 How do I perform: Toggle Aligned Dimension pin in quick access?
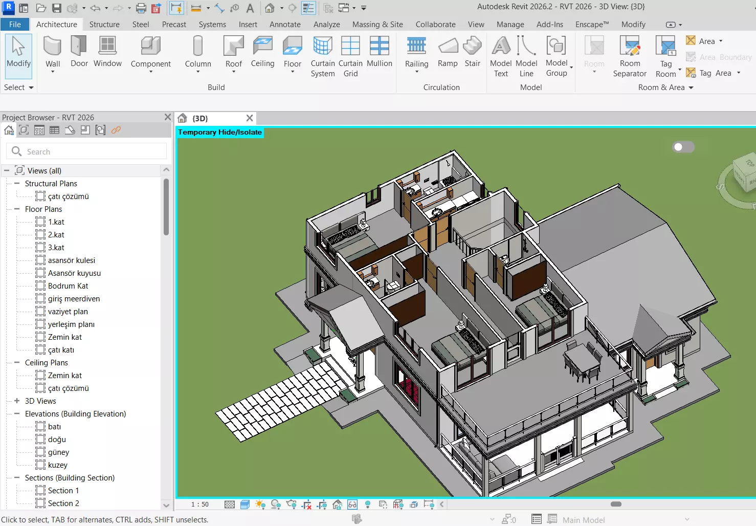tap(176, 8)
